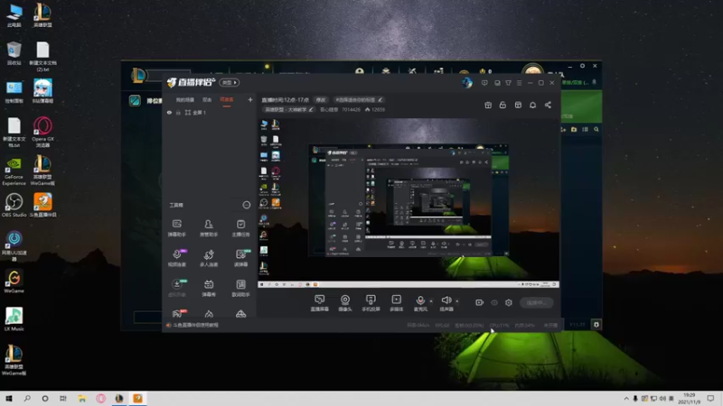Open File Explorer from taskbar
The height and width of the screenshot is (406, 723).
(x=81, y=399)
